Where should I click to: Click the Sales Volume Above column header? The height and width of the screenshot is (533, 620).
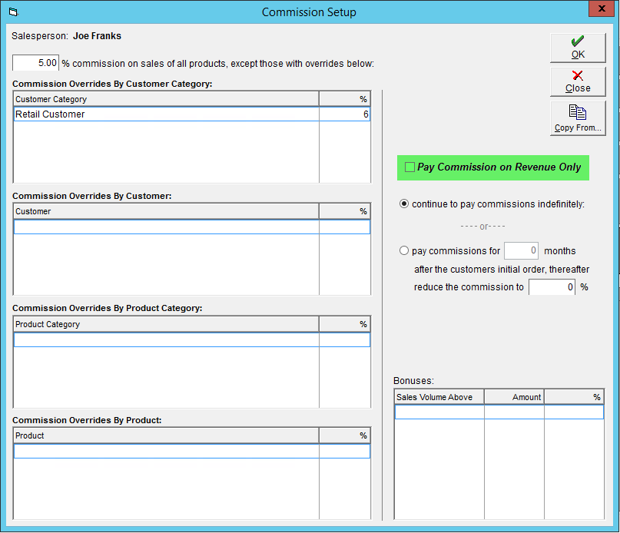click(x=439, y=397)
